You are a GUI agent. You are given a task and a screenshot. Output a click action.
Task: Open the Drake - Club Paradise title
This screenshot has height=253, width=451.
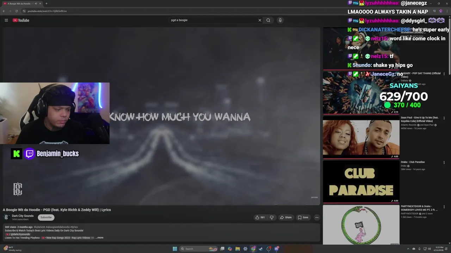pos(413,162)
